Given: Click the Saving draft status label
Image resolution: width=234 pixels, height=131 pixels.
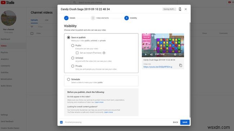Looking at the screenshot, I should click(x=169, y=9).
